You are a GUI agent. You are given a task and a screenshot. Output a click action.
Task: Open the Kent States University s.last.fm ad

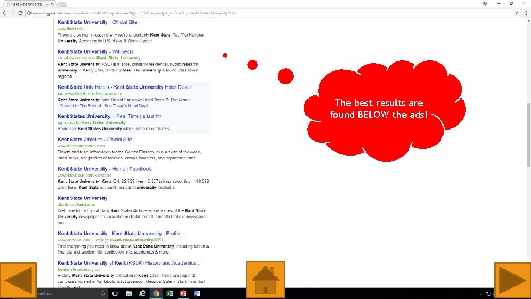click(110, 116)
